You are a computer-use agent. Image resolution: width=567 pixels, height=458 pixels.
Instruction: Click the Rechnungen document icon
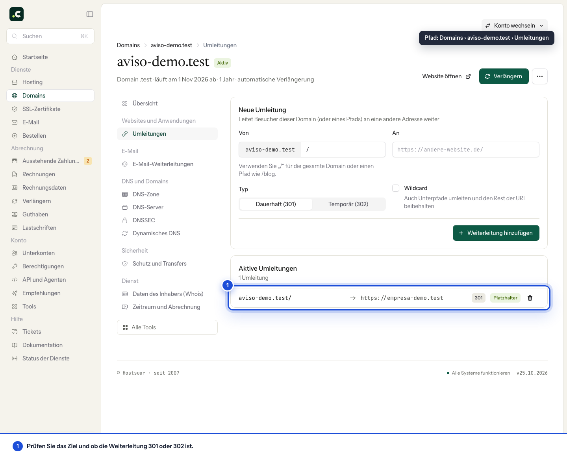coord(15,174)
